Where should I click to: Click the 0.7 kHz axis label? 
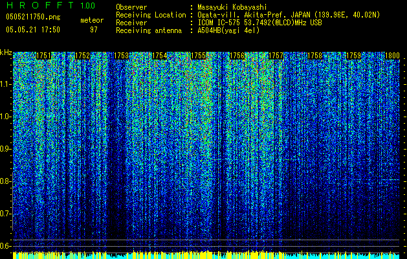(x=6, y=214)
